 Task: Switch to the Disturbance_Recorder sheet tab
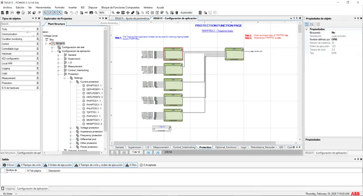tap(263, 147)
